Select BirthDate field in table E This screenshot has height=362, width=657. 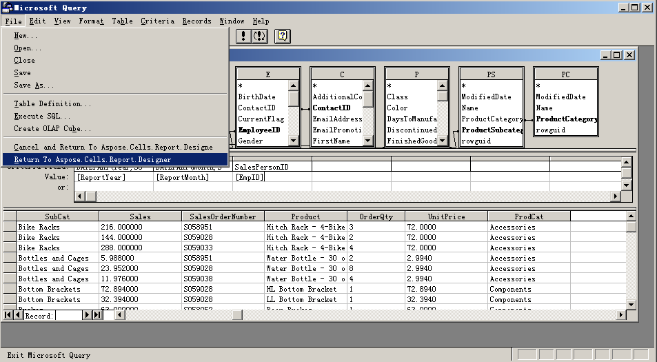point(256,97)
